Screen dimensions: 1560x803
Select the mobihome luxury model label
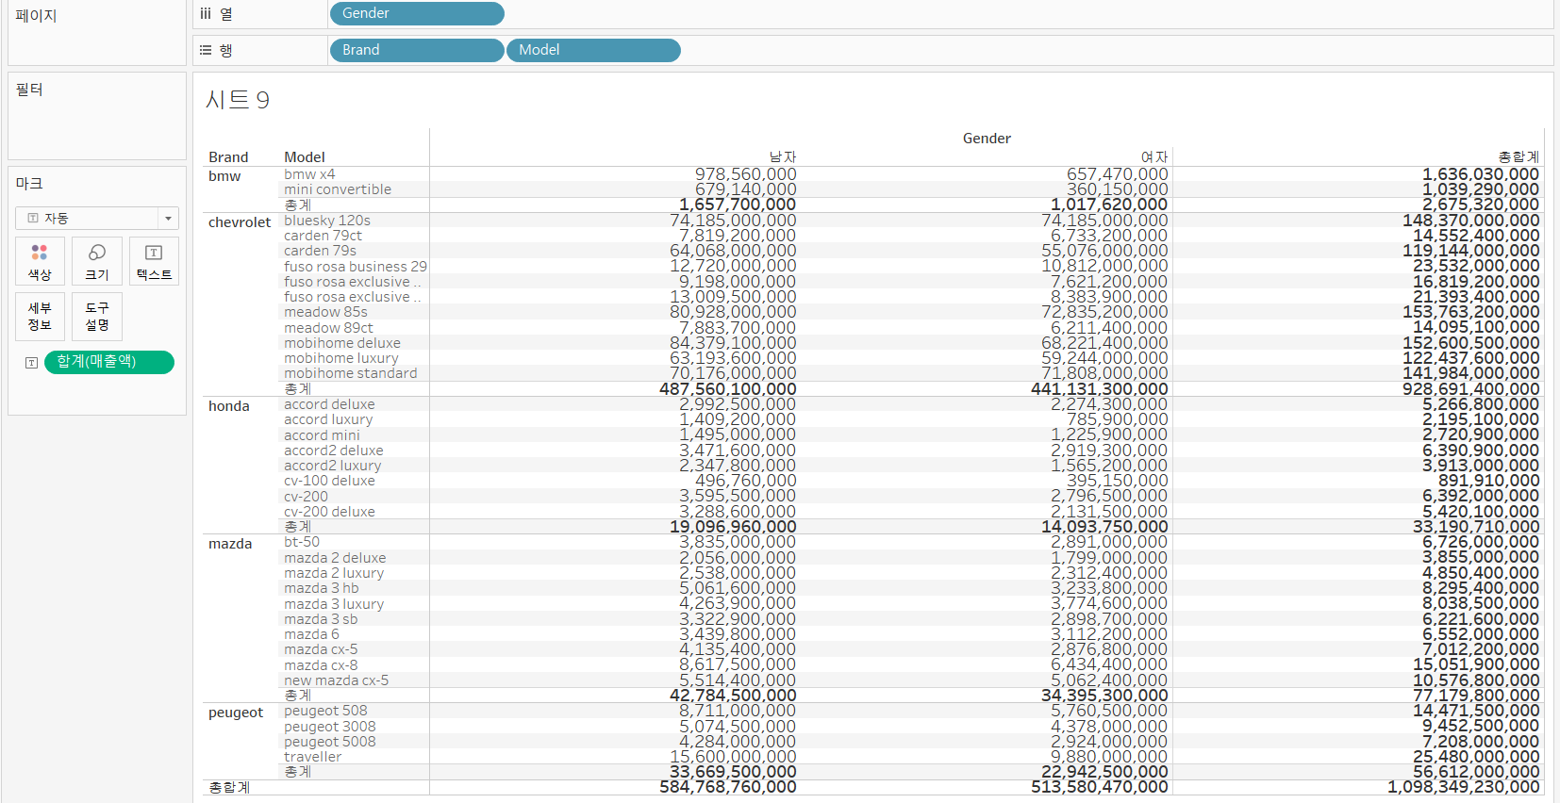click(x=341, y=358)
